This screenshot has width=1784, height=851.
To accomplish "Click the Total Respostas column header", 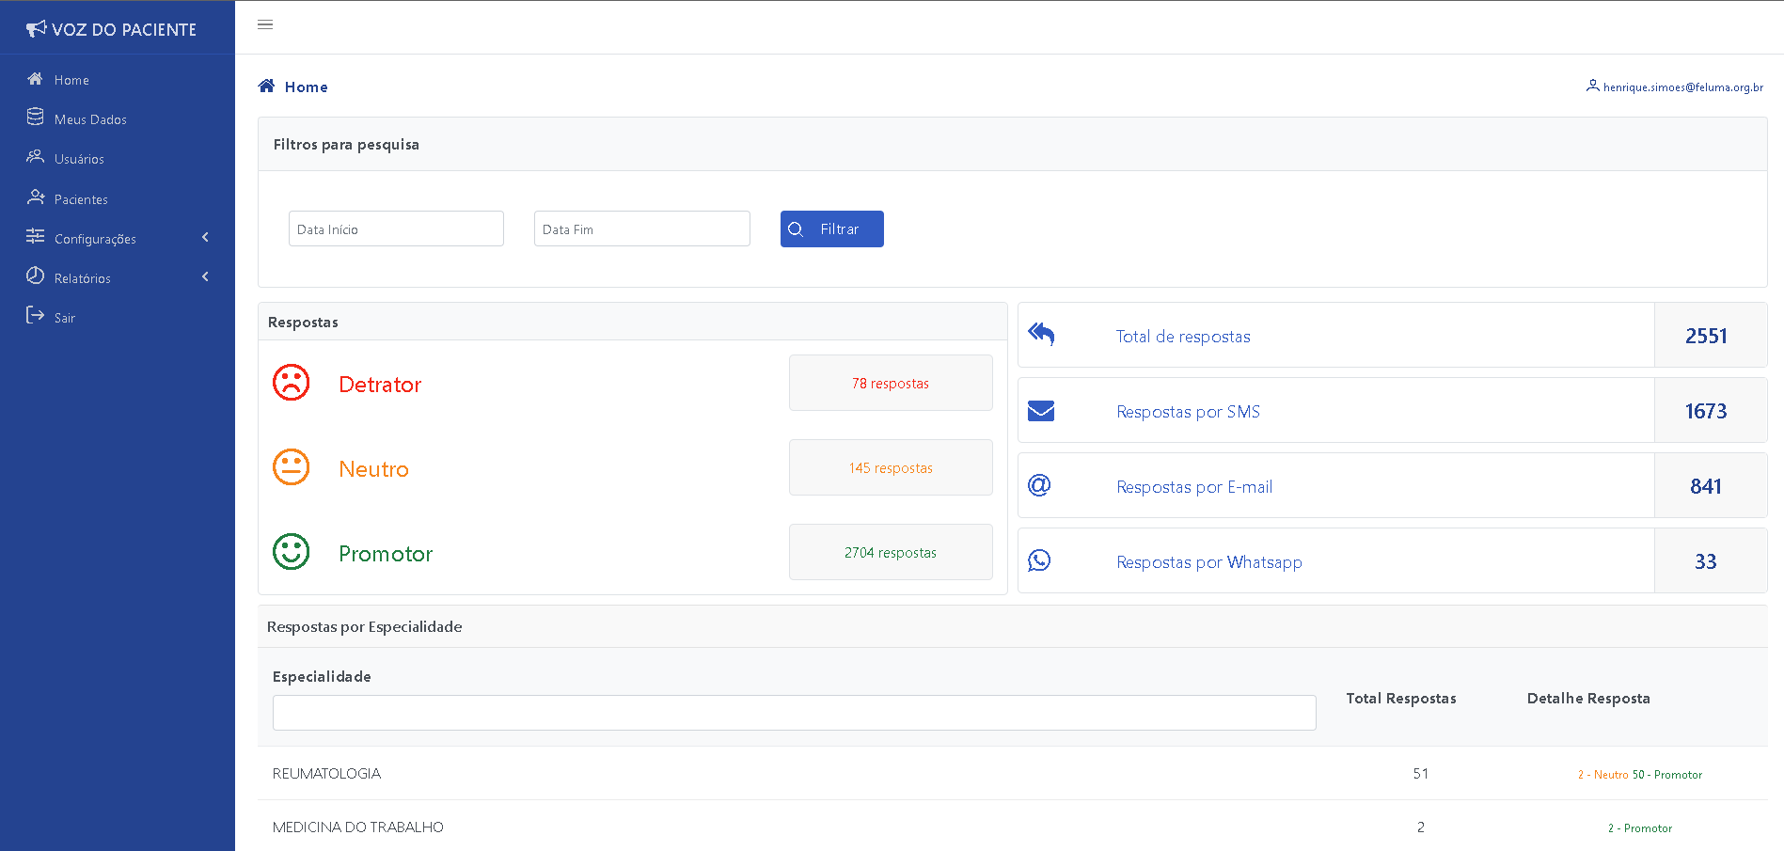I will click(1400, 698).
